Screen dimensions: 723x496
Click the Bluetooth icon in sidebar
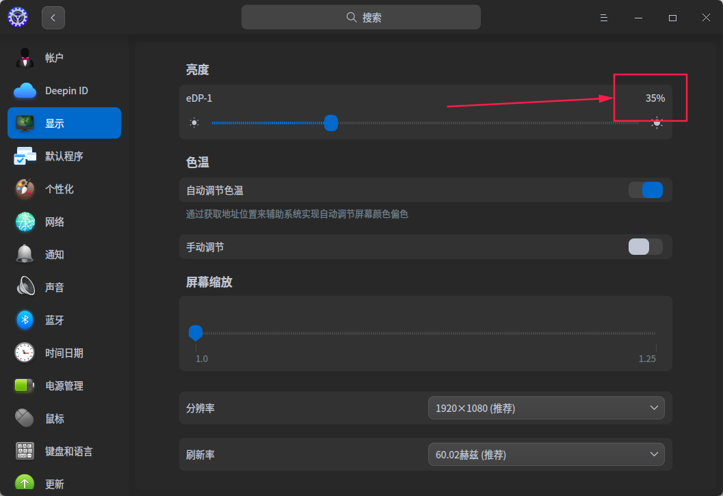(x=25, y=320)
